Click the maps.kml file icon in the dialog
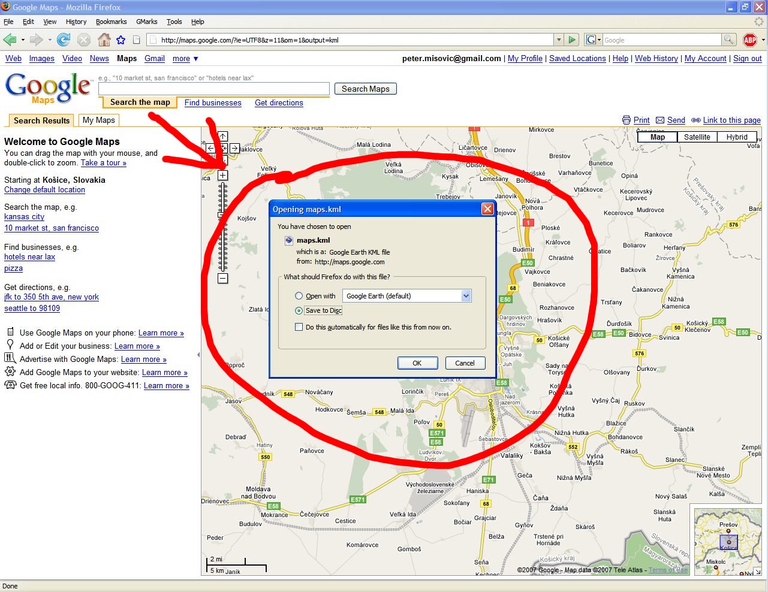 tap(289, 240)
